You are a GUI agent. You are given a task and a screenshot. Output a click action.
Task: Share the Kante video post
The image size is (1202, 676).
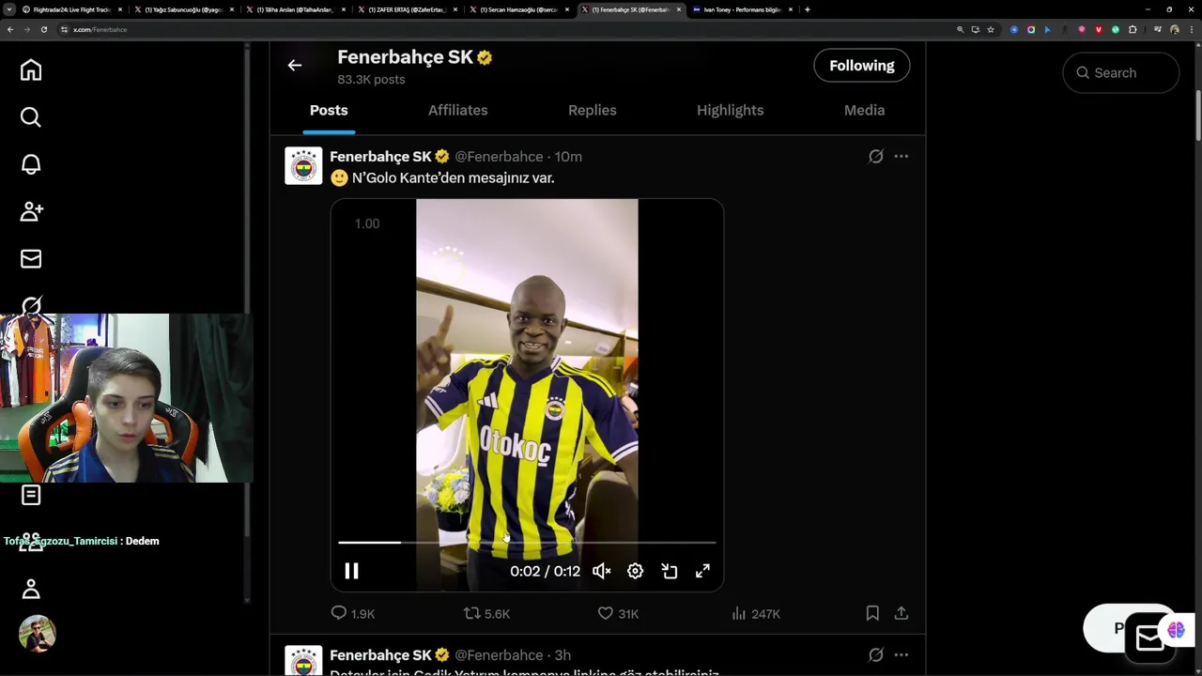(x=901, y=613)
